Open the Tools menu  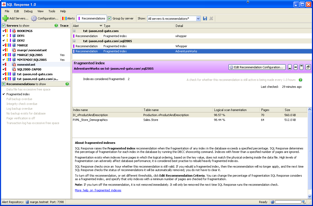[52, 11]
